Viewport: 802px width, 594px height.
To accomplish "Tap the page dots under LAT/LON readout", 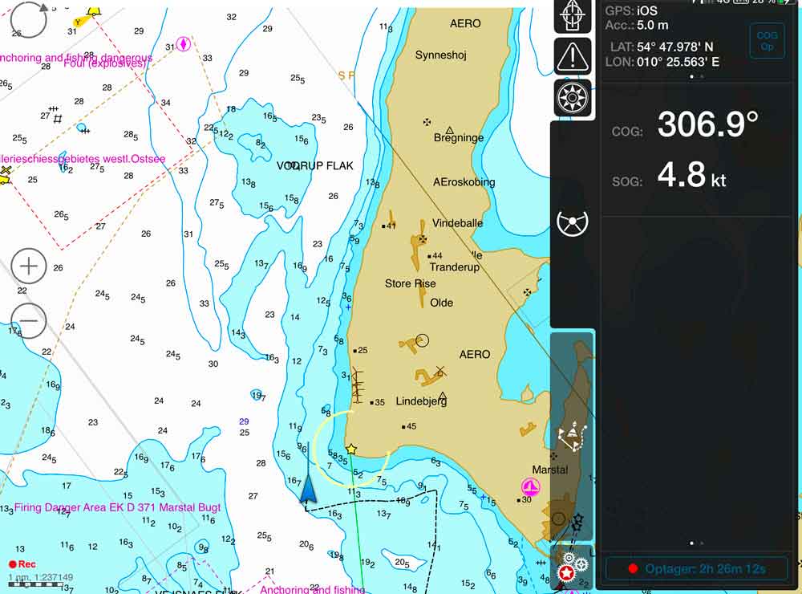I will pos(696,76).
